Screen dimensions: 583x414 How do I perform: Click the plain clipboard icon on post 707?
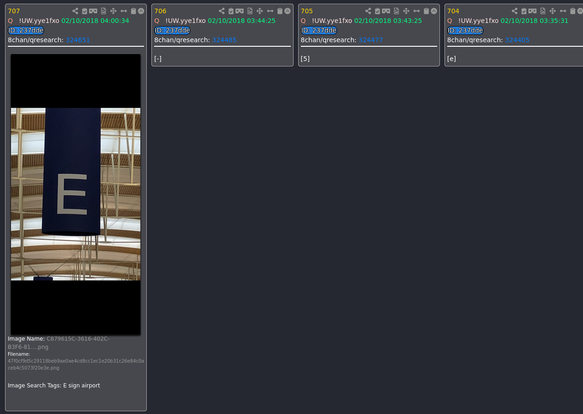(x=133, y=11)
